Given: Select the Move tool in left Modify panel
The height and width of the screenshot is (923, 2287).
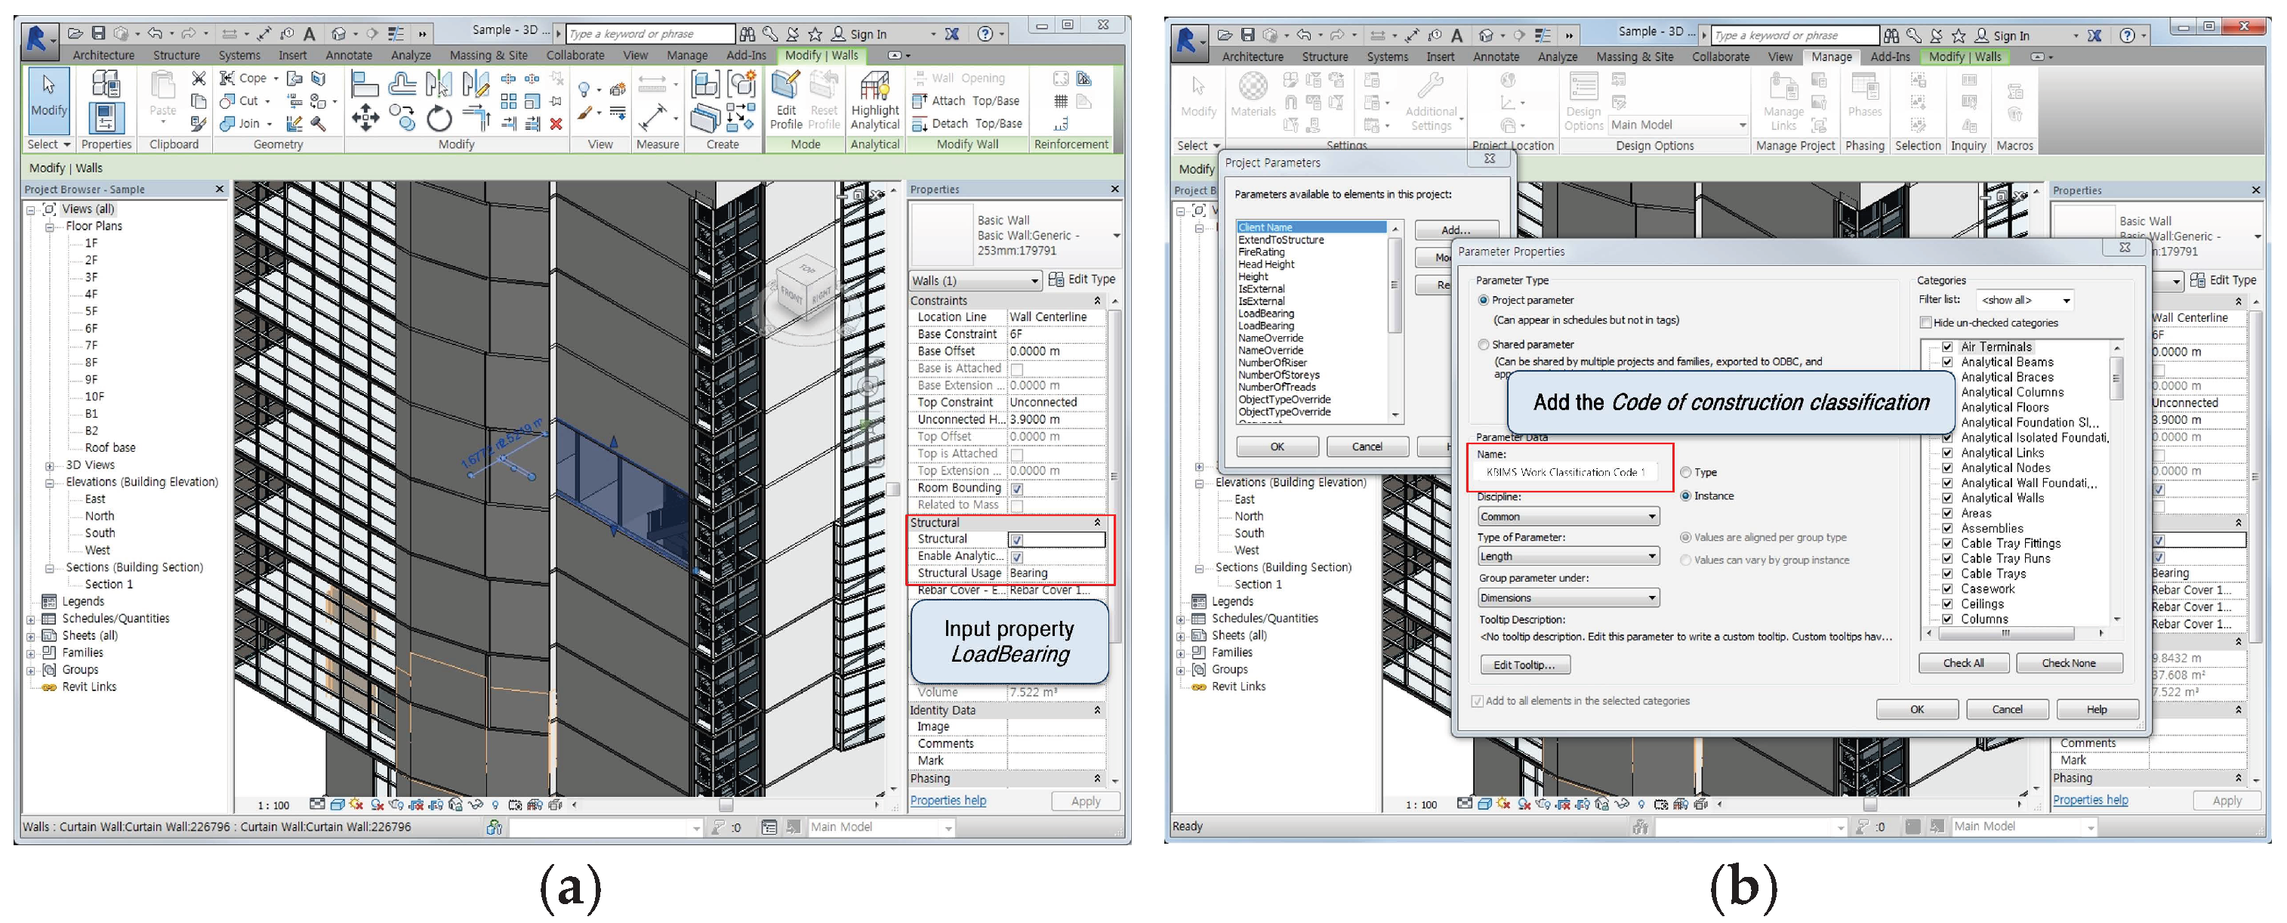Looking at the screenshot, I should point(365,117).
